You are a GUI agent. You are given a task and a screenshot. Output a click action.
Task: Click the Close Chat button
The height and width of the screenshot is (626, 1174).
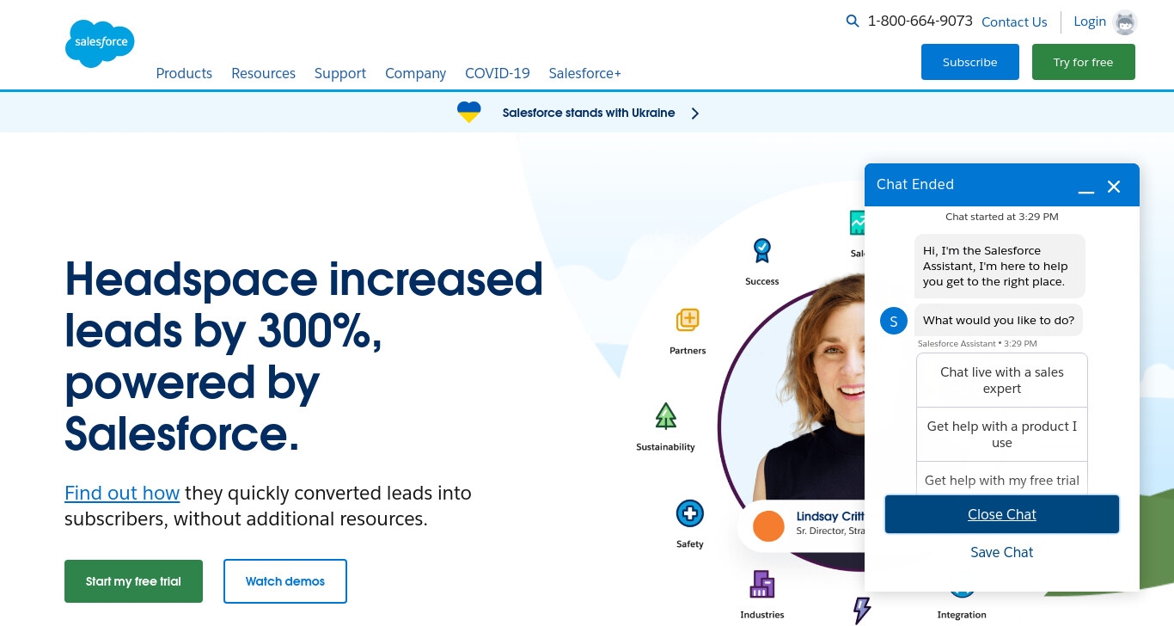(1002, 514)
